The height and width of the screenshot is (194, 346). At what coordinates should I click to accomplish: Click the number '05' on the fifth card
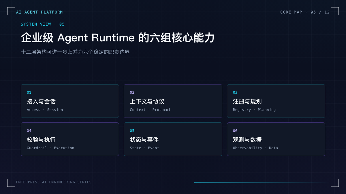tap(132, 131)
